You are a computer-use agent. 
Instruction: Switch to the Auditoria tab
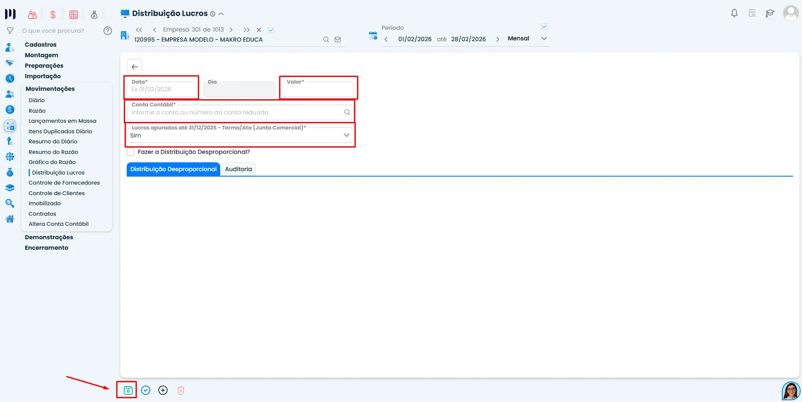click(x=238, y=169)
